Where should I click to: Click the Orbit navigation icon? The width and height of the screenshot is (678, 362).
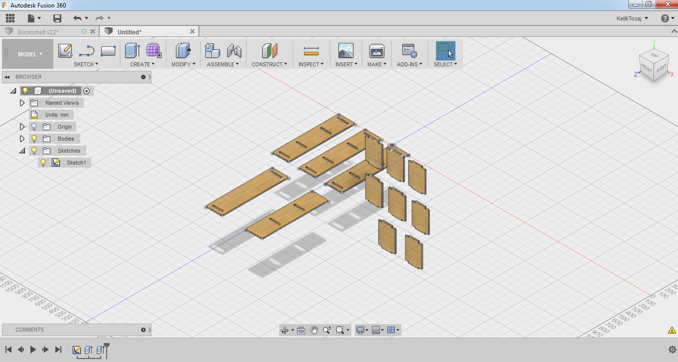pyautogui.click(x=285, y=330)
